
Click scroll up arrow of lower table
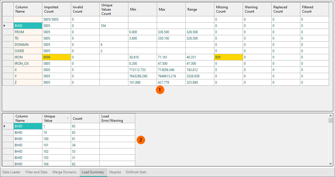tap(330, 115)
